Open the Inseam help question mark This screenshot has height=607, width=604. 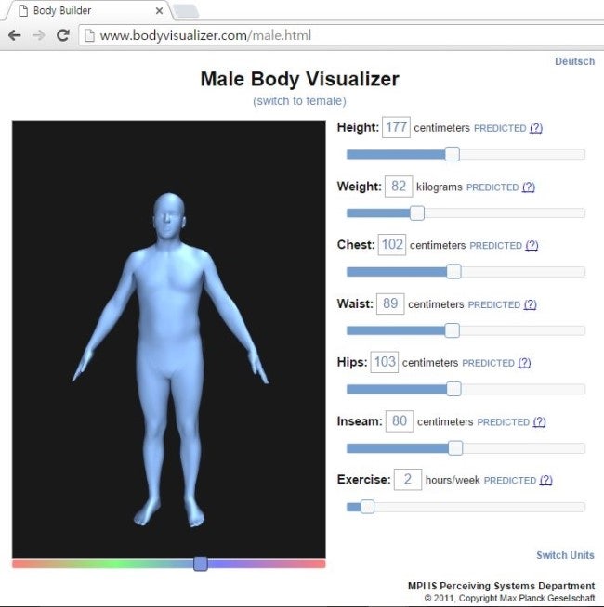pyautogui.click(x=539, y=422)
